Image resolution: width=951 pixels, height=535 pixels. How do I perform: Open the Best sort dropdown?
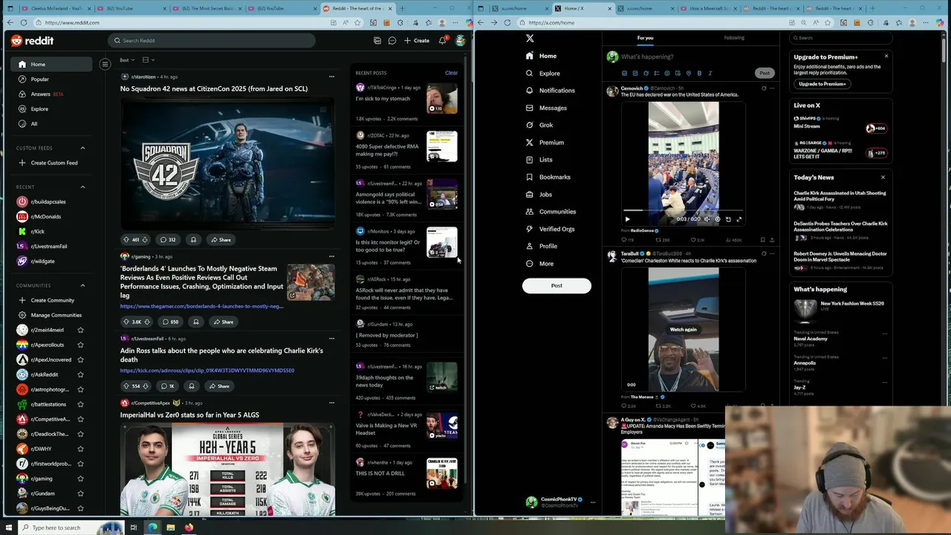point(127,59)
